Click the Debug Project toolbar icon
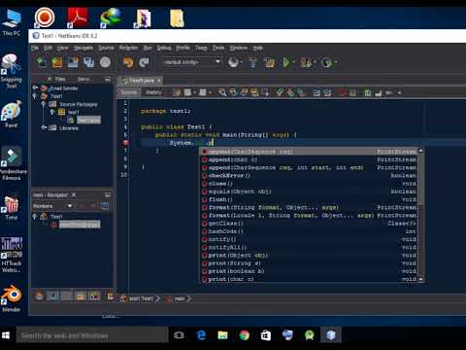 pos(306,62)
